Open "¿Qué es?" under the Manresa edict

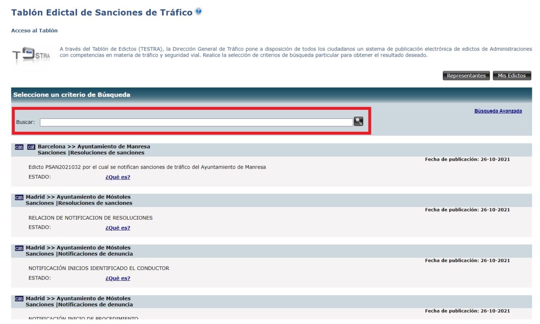[117, 177]
